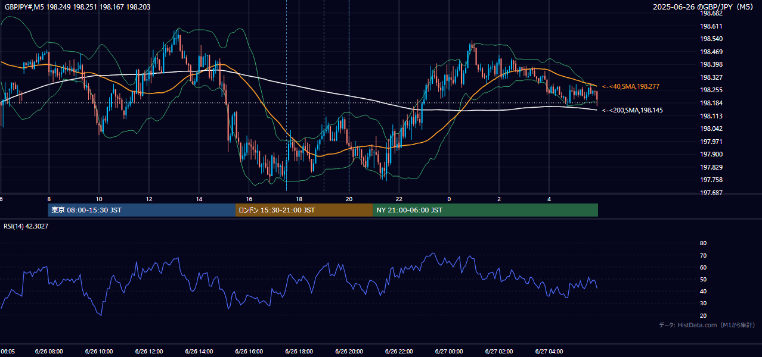Click the RSI axis level 60
The image size is (762, 357).
pyautogui.click(x=703, y=267)
